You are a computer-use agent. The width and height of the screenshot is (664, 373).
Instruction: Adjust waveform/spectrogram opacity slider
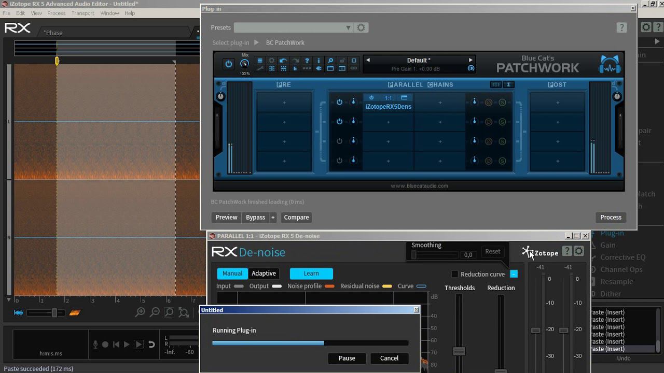click(x=54, y=312)
